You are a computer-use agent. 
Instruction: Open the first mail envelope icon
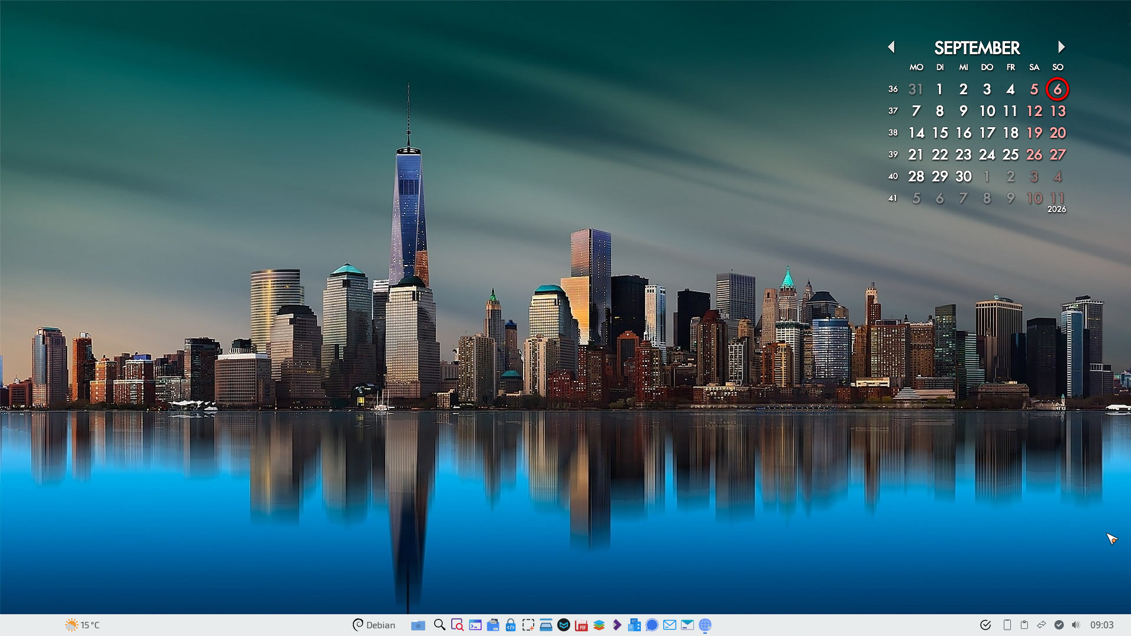(x=670, y=625)
